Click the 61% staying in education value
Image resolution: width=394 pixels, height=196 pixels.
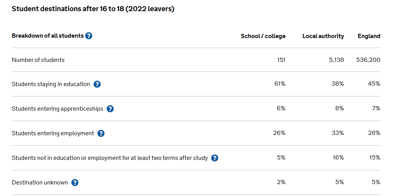[280, 84]
